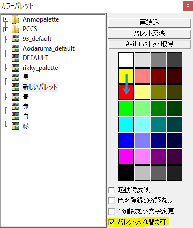Select the DEFAULT palette name
The image size is (193, 228).
(35, 58)
